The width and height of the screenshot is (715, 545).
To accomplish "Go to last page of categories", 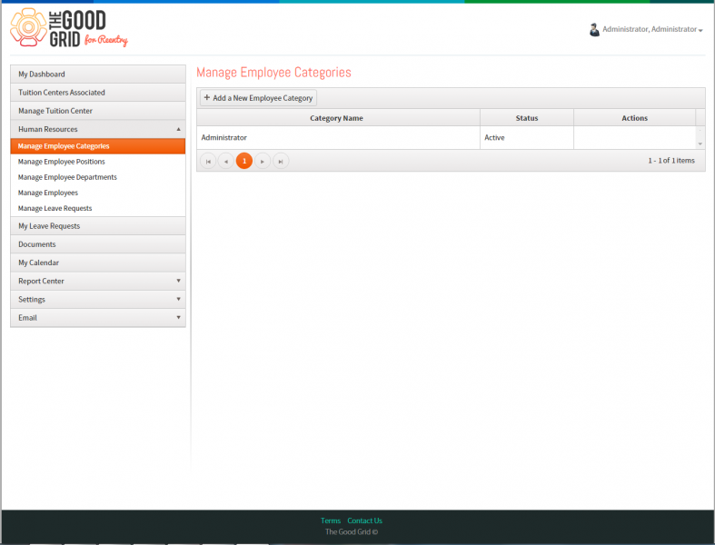I will point(281,161).
